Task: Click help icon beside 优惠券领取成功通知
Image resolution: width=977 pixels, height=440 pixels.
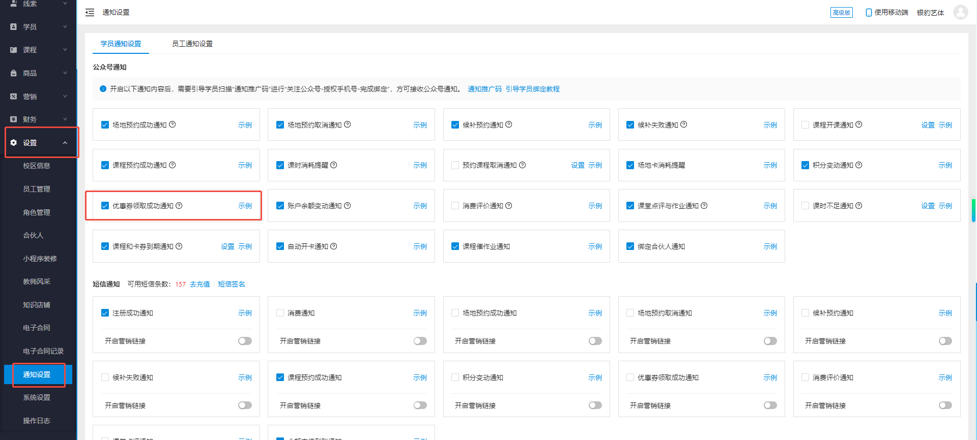Action: (179, 206)
